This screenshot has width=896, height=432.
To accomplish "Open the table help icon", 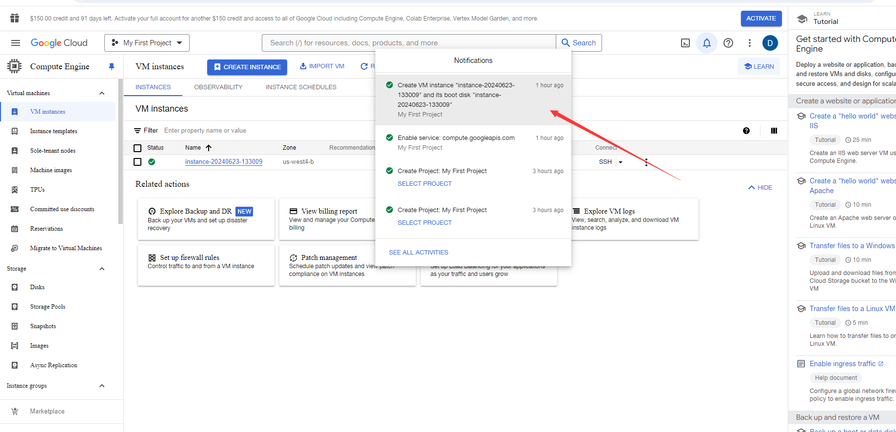I will [x=746, y=131].
